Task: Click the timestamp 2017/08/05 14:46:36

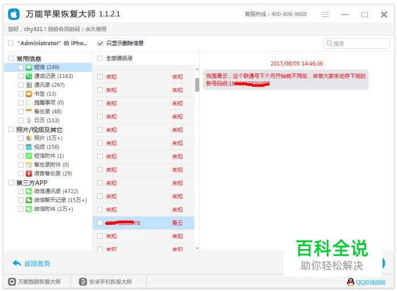Action: pyautogui.click(x=297, y=64)
